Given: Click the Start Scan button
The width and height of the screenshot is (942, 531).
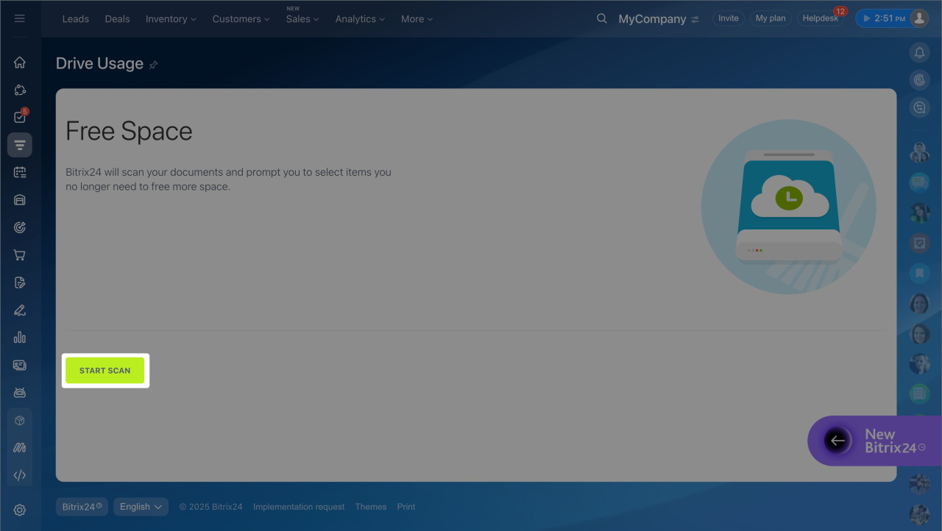Looking at the screenshot, I should 105,371.
